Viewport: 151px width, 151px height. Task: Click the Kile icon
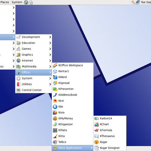pyautogui.click(x=55, y=106)
